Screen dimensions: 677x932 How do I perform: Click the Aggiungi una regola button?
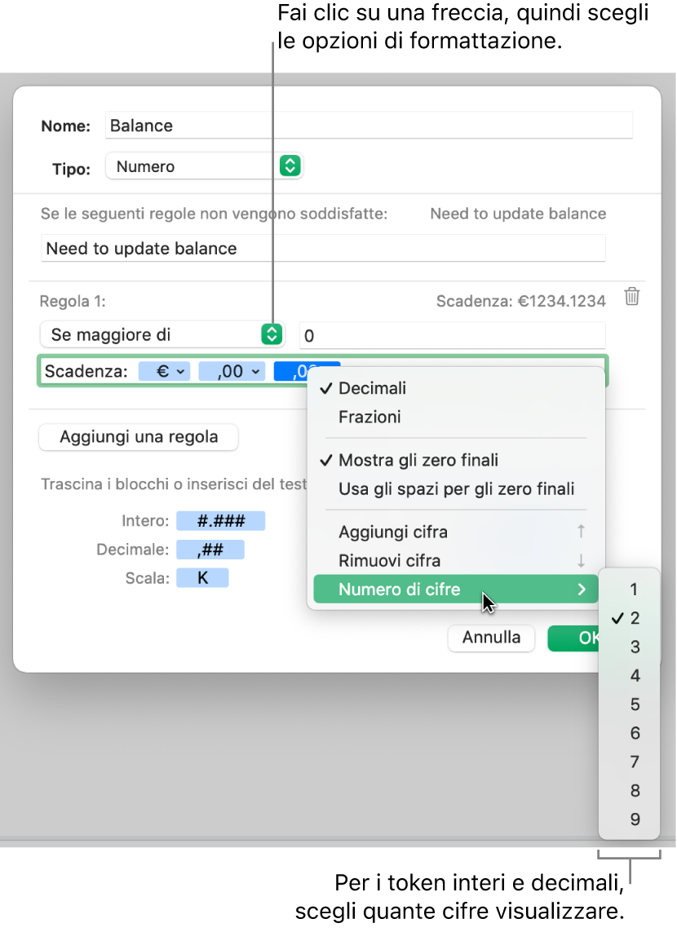[139, 437]
